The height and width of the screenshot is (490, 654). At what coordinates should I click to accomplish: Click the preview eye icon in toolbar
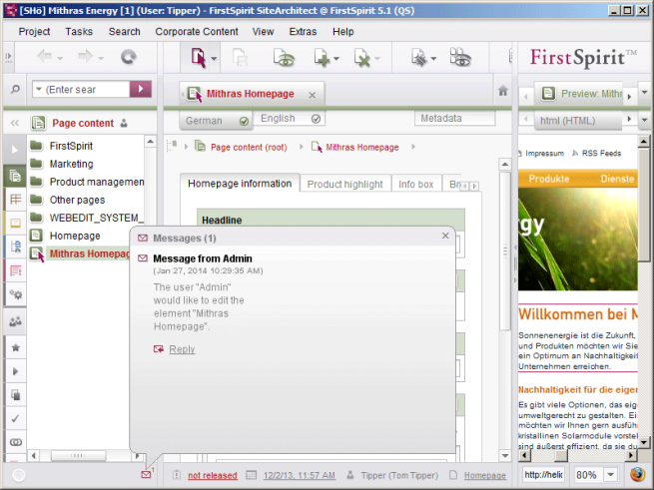[x=284, y=57]
